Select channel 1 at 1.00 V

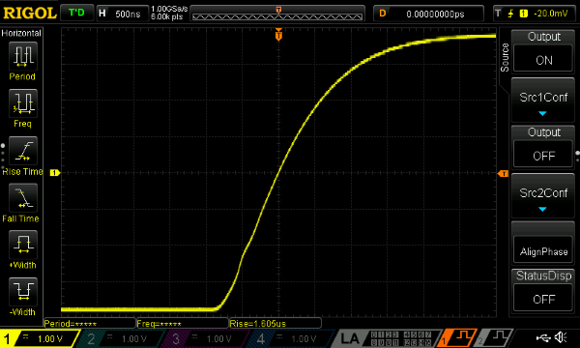(39, 338)
